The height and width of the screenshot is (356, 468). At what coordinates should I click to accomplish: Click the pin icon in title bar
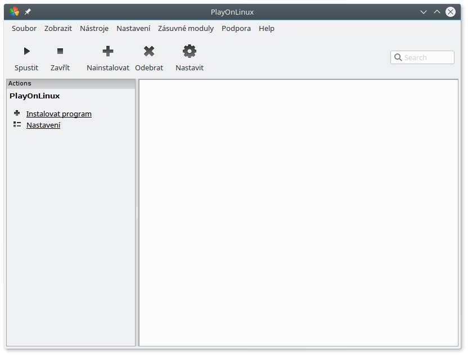(x=28, y=12)
